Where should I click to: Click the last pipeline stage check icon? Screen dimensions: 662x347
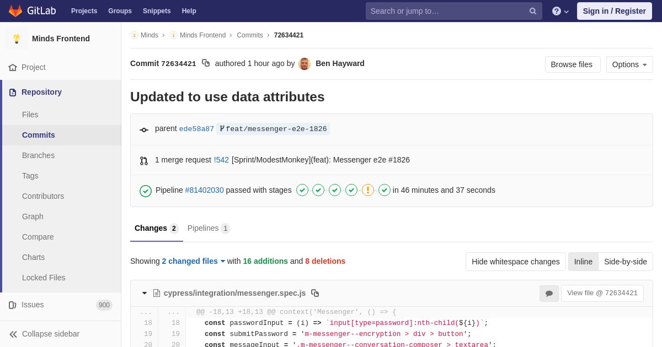click(x=385, y=190)
